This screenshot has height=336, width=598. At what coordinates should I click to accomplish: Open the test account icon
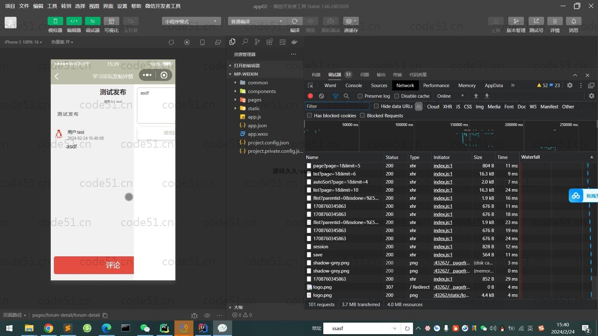(x=536, y=21)
